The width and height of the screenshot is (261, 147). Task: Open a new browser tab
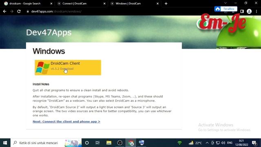click(x=166, y=4)
